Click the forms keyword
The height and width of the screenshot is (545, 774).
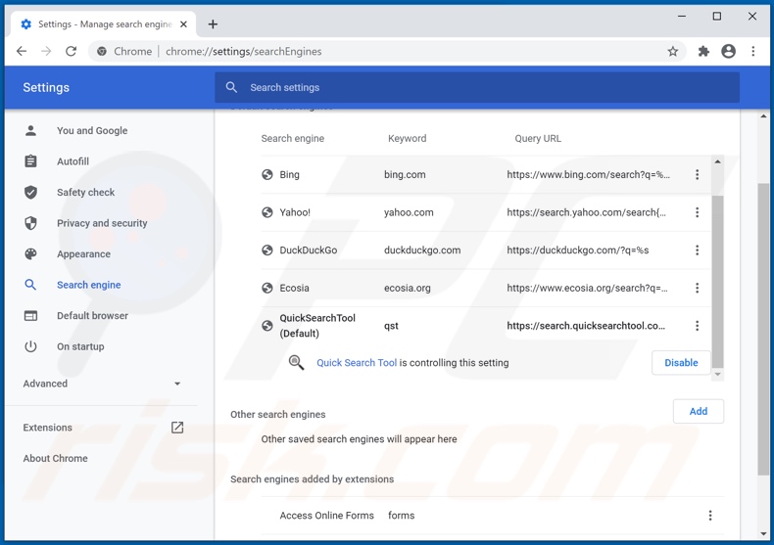click(401, 516)
